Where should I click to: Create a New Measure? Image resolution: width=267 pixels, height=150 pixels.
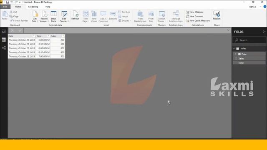[195, 12]
